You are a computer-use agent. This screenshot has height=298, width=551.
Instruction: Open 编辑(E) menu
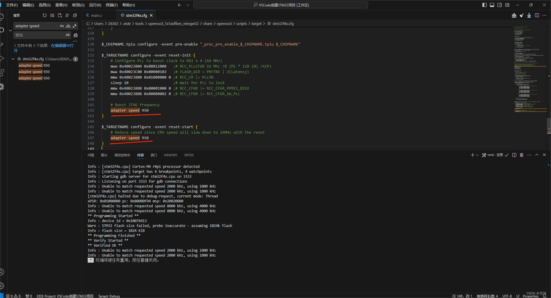tap(28, 5)
